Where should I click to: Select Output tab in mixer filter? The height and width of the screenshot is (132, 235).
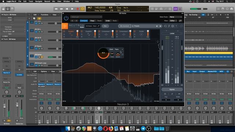tap(202, 71)
